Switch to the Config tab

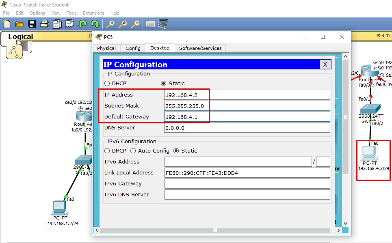[x=132, y=48]
